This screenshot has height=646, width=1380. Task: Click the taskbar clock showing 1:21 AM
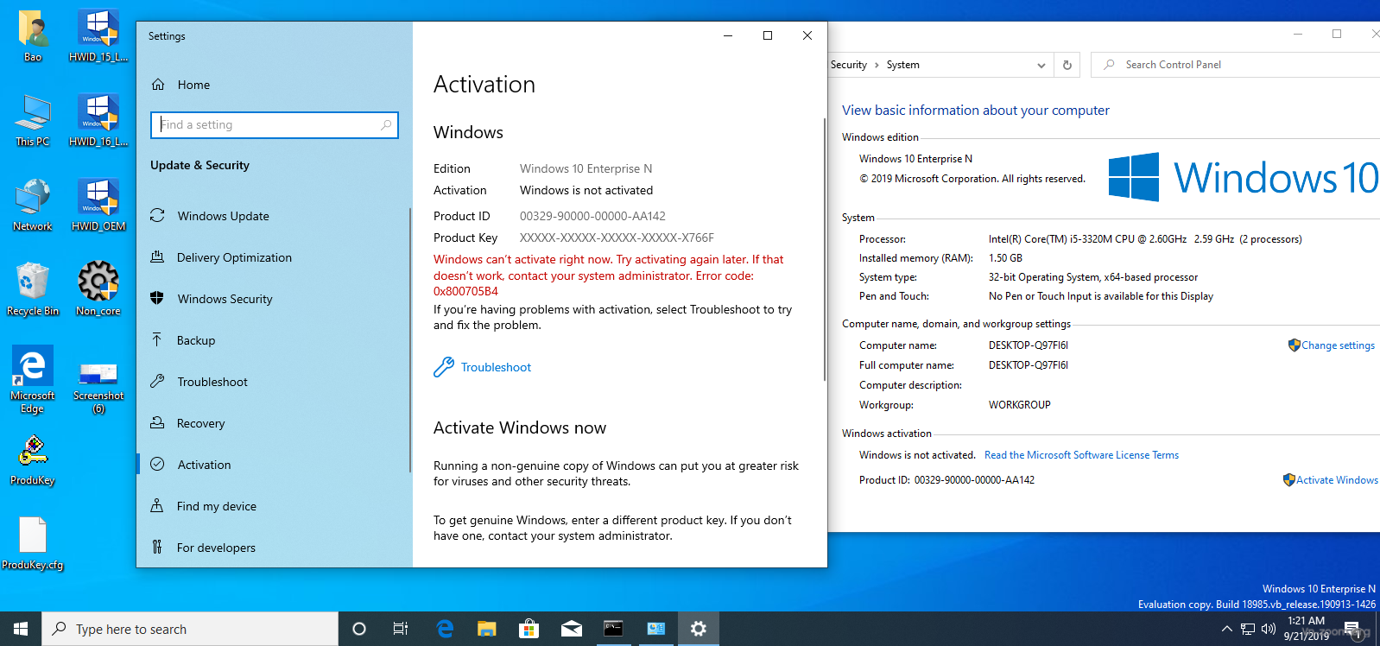[x=1306, y=628]
